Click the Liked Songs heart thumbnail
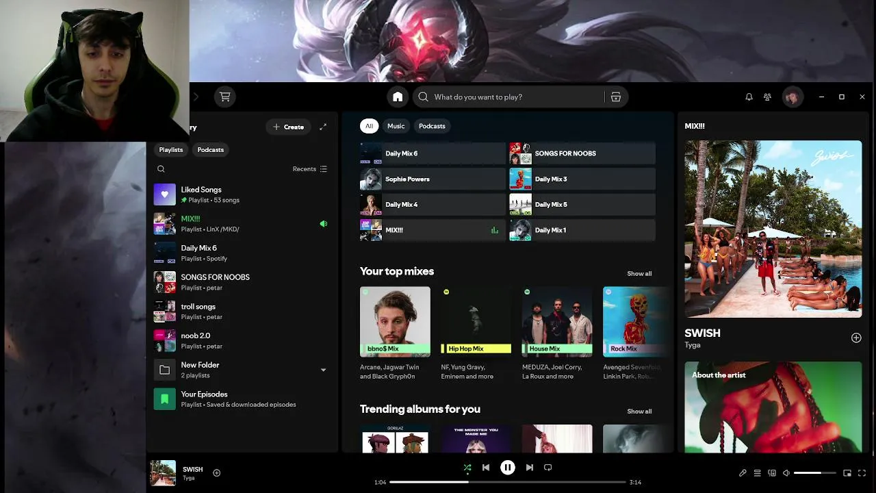Viewport: 876px width, 493px height. tap(164, 194)
